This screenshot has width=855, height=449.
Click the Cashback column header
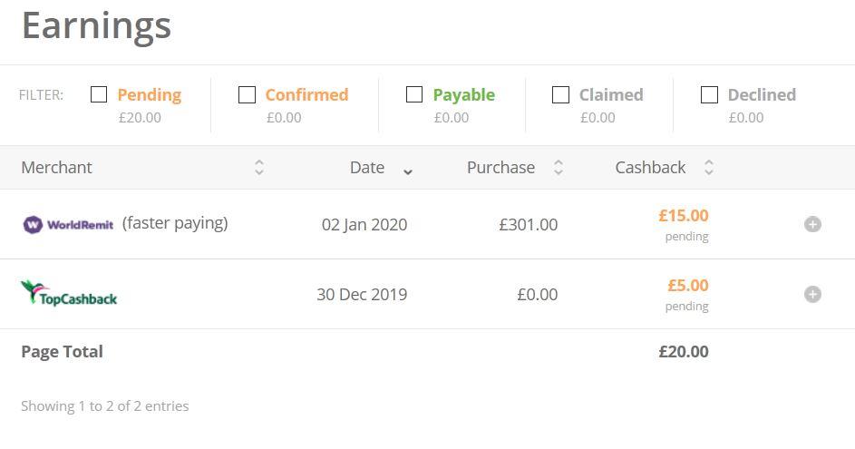pyautogui.click(x=650, y=168)
